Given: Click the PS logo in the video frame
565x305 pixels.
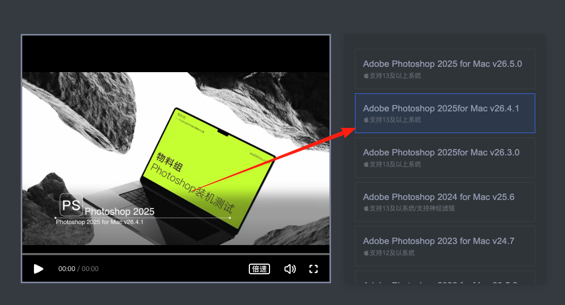Looking at the screenshot, I should coord(71,205).
